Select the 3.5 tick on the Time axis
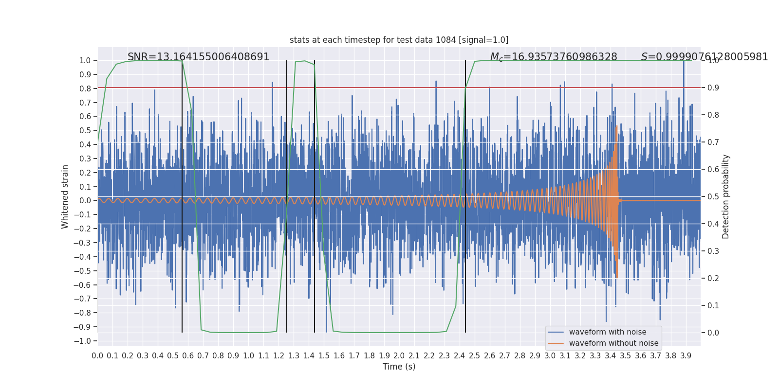This screenshot has width=779, height=389. point(626,355)
